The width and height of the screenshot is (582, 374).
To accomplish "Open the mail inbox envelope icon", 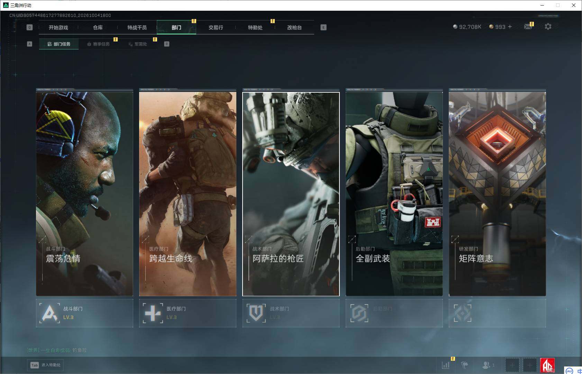I will click(x=528, y=27).
